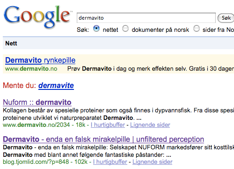This screenshot has height=169, width=234.
Task: Click the www.dermavito.no ad URL text
Action: point(31,69)
